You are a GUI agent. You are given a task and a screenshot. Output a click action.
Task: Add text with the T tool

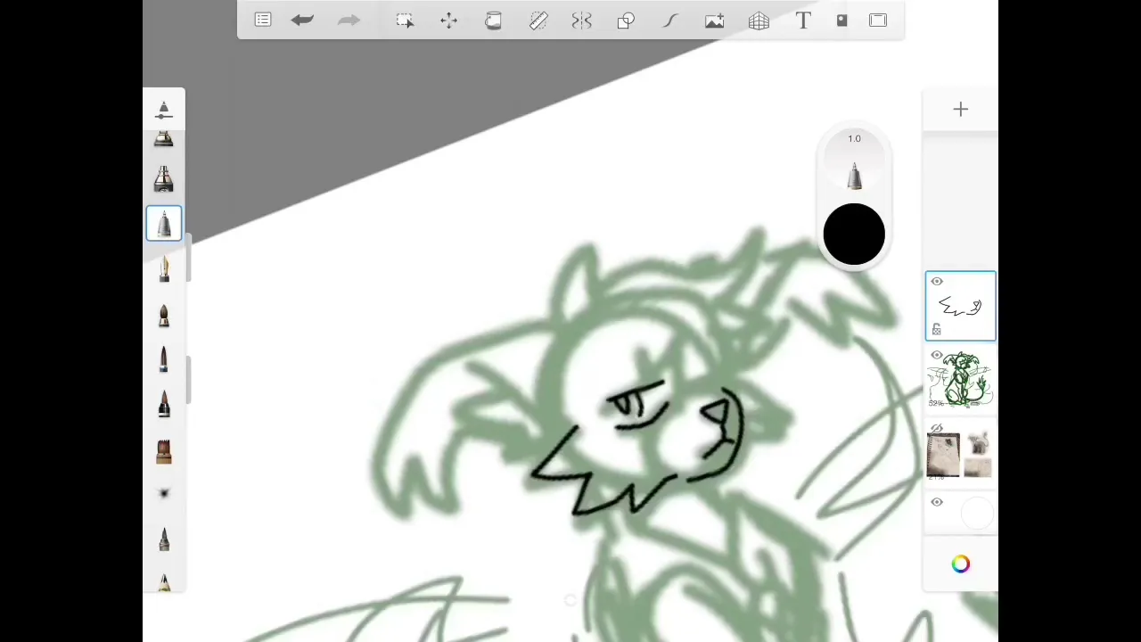tap(803, 20)
